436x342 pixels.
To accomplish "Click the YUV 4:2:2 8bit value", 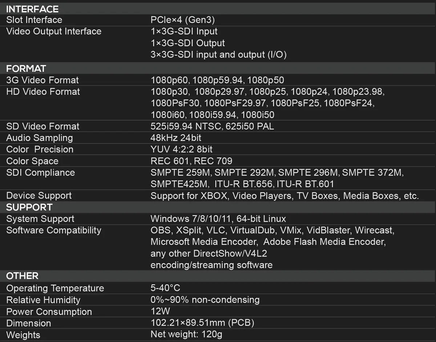I will [x=182, y=150].
